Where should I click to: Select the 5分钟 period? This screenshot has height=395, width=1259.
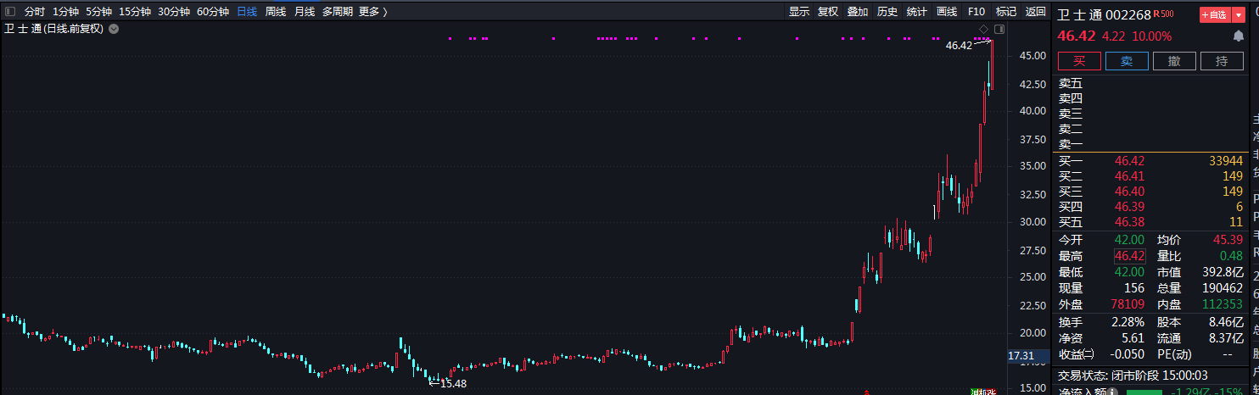98,12
